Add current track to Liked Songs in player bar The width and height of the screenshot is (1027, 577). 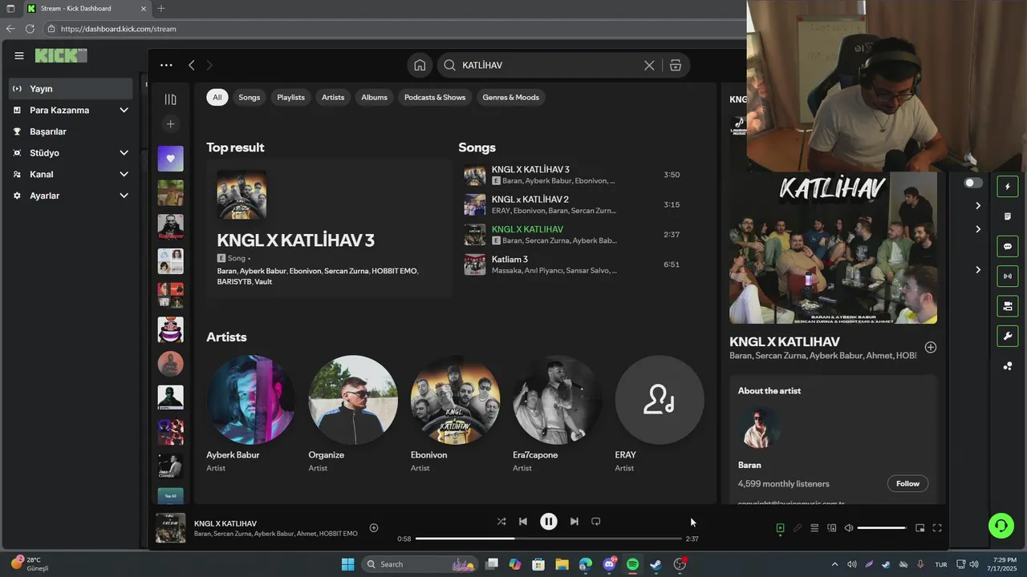[x=374, y=527]
